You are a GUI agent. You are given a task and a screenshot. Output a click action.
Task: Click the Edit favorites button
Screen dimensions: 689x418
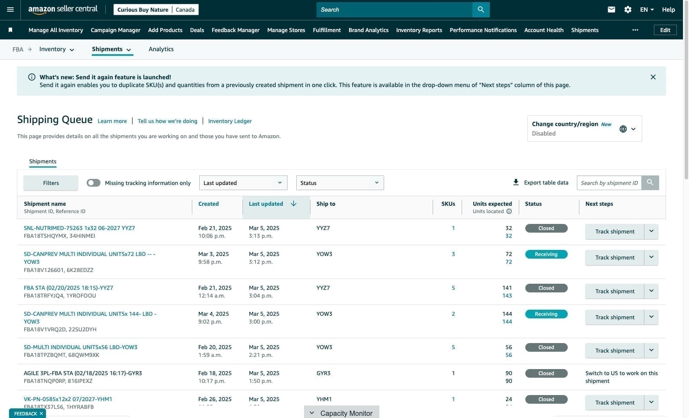(x=665, y=30)
